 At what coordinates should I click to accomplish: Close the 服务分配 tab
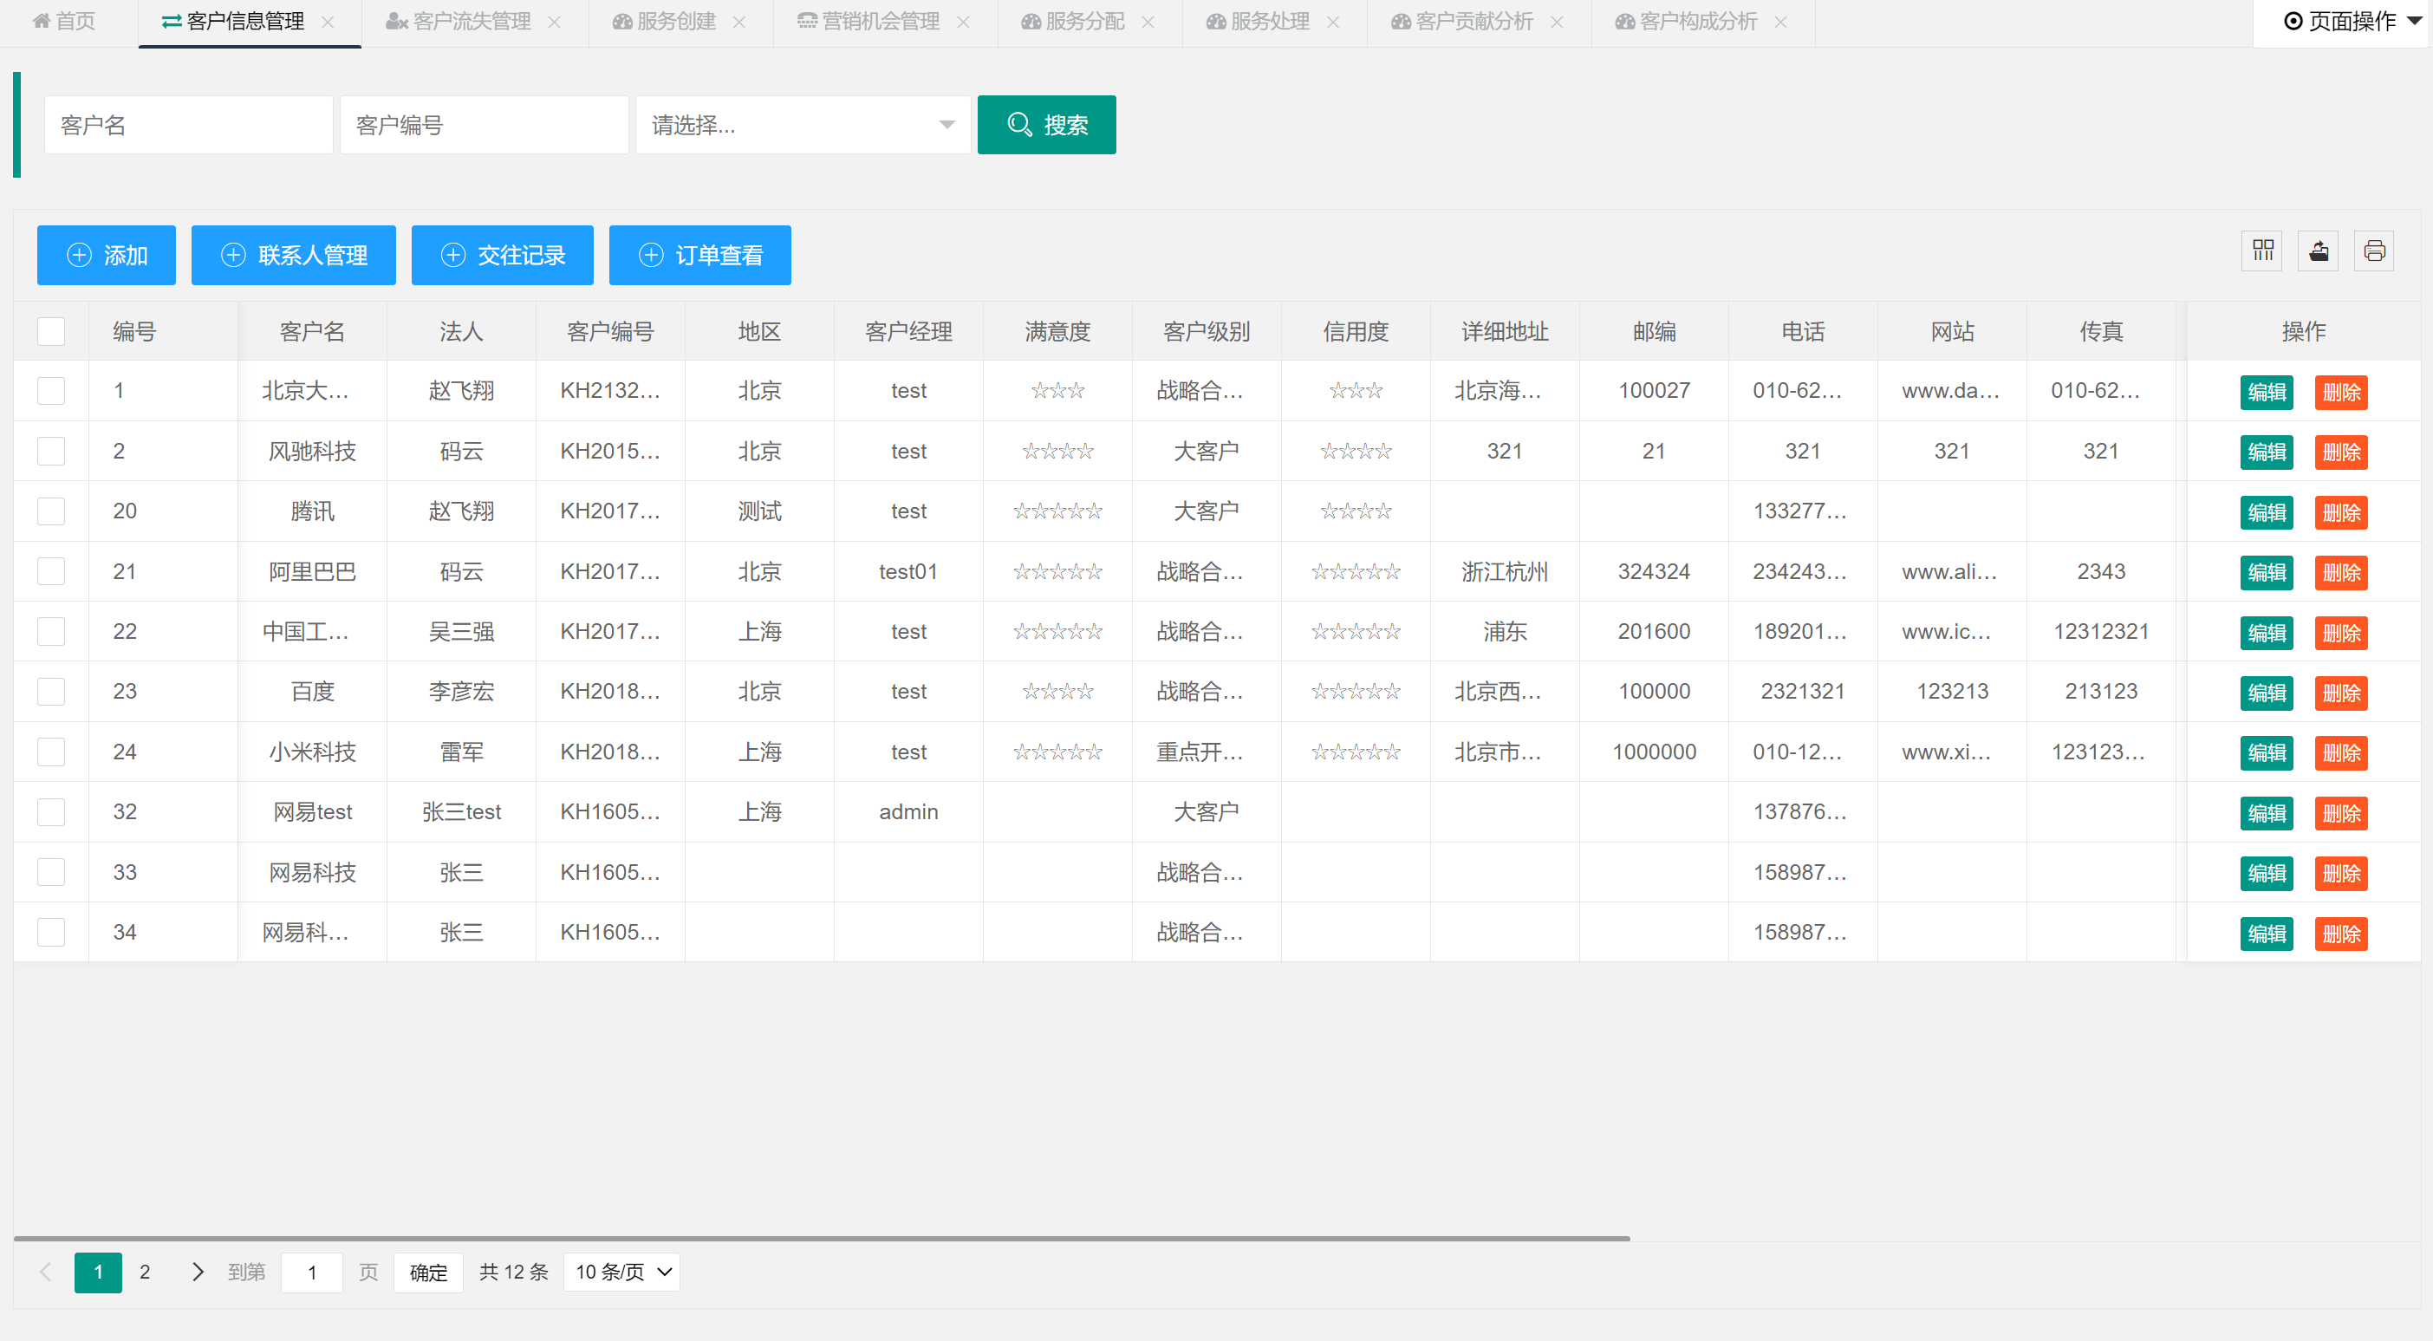click(x=1148, y=22)
